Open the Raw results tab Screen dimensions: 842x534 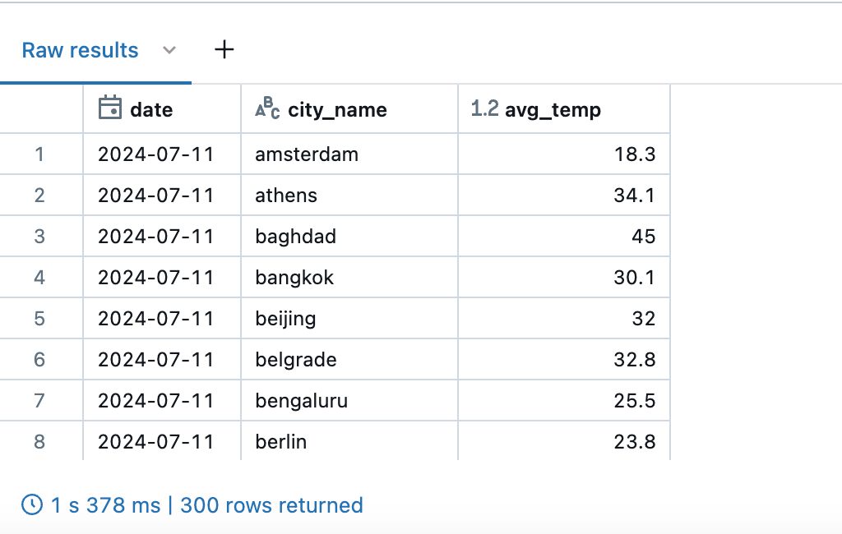tap(80, 50)
